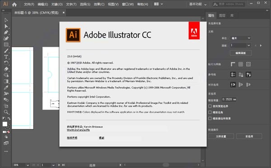This screenshot has width=271, height=168.
Task: Click the Stroke color swatch
Action: point(7,127)
